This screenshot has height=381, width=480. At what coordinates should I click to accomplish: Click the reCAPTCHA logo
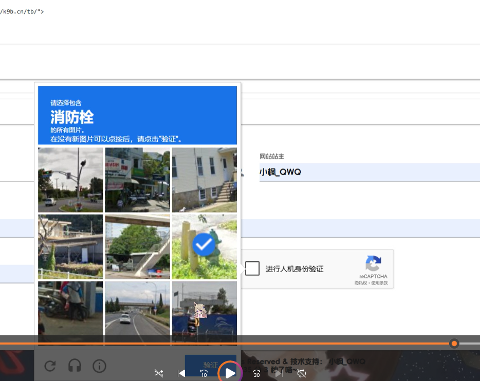point(374,263)
